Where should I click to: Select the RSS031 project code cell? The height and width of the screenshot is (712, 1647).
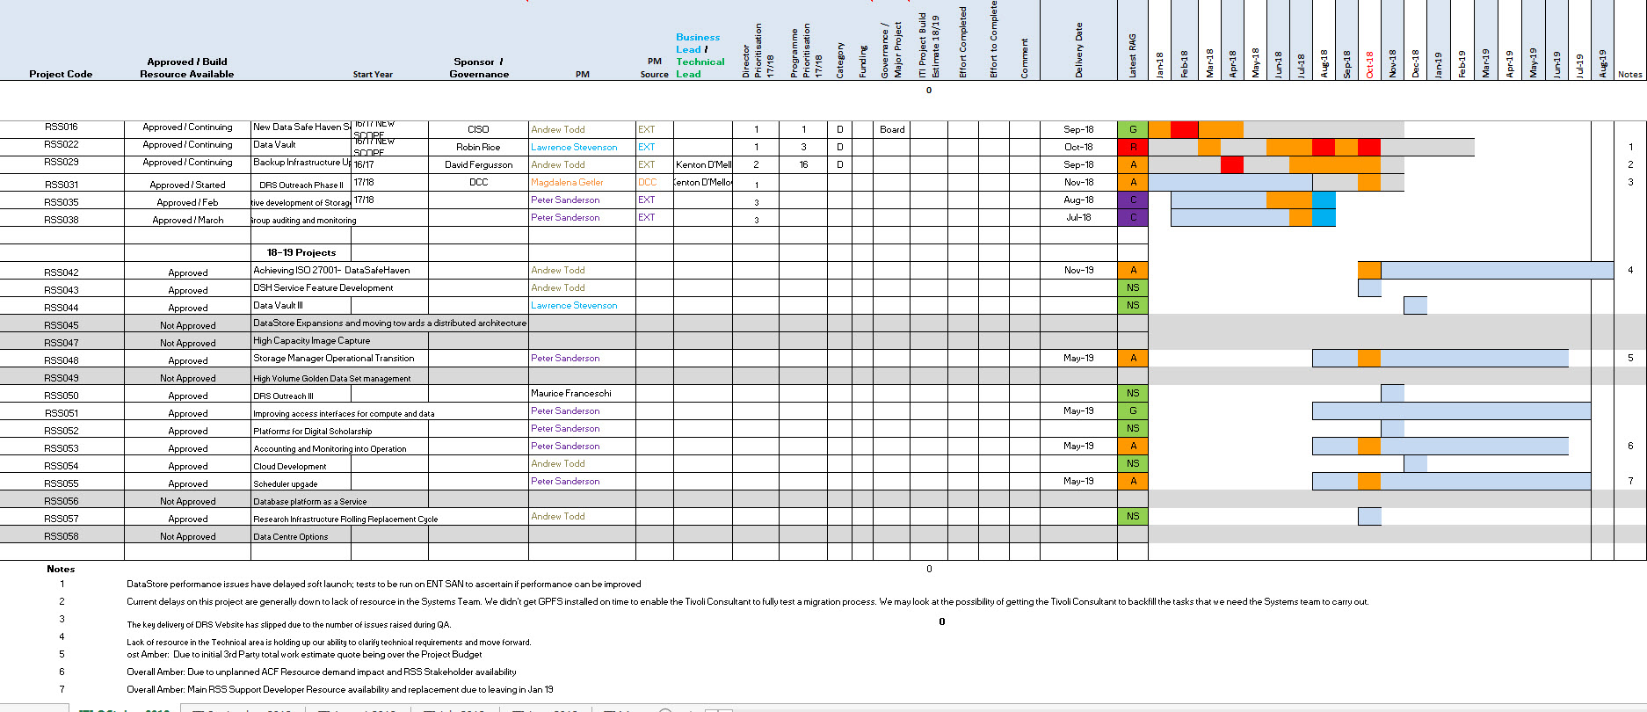(x=62, y=185)
